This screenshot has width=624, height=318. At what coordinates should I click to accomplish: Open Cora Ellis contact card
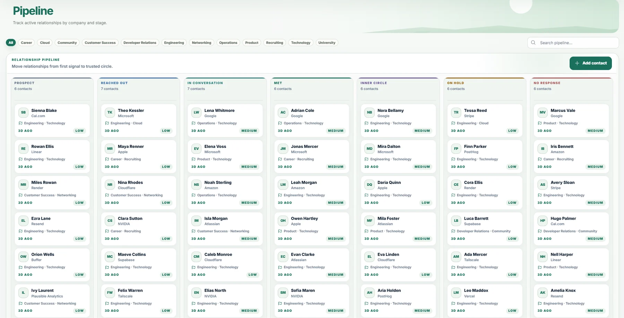(x=485, y=193)
